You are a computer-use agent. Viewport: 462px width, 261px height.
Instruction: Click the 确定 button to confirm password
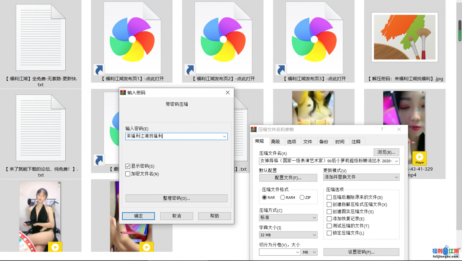pyautogui.click(x=138, y=216)
